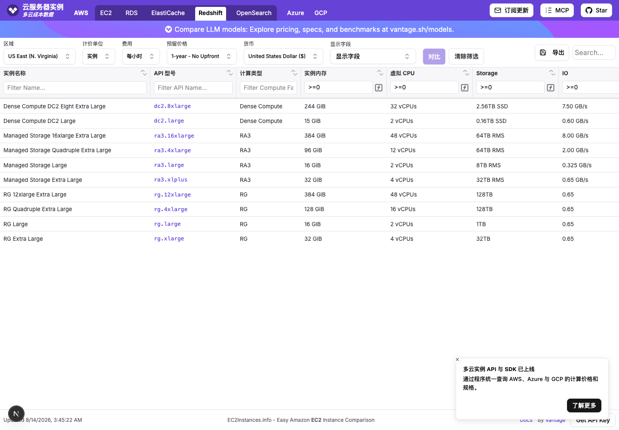
Task: Focus the Filter Name input
Action: [75, 88]
